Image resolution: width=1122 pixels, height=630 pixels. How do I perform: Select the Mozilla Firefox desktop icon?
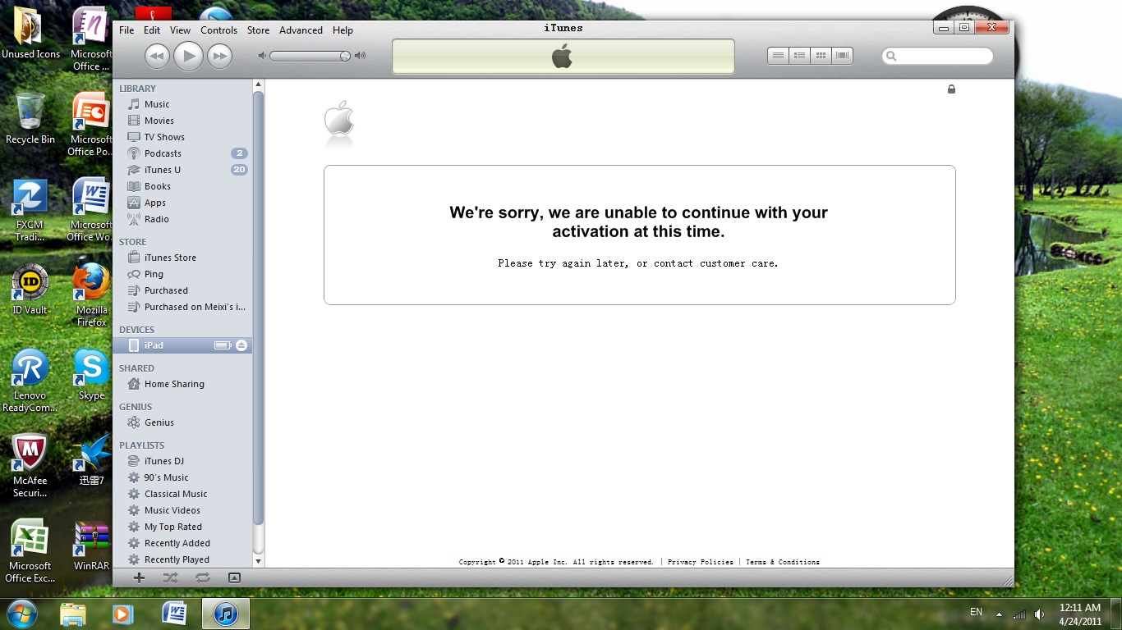tap(91, 295)
